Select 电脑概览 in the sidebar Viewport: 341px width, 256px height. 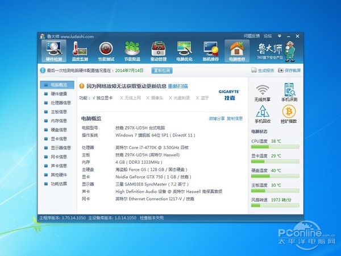click(x=57, y=85)
